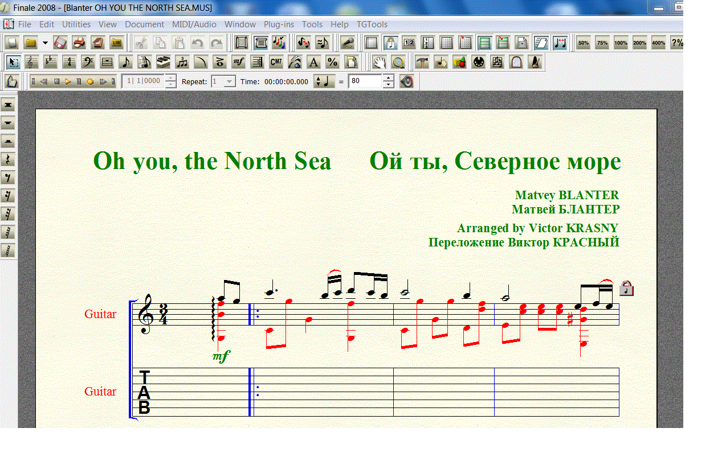This screenshot has height=465, width=726.
Task: Pick the Tuplet tool
Action: click(182, 62)
